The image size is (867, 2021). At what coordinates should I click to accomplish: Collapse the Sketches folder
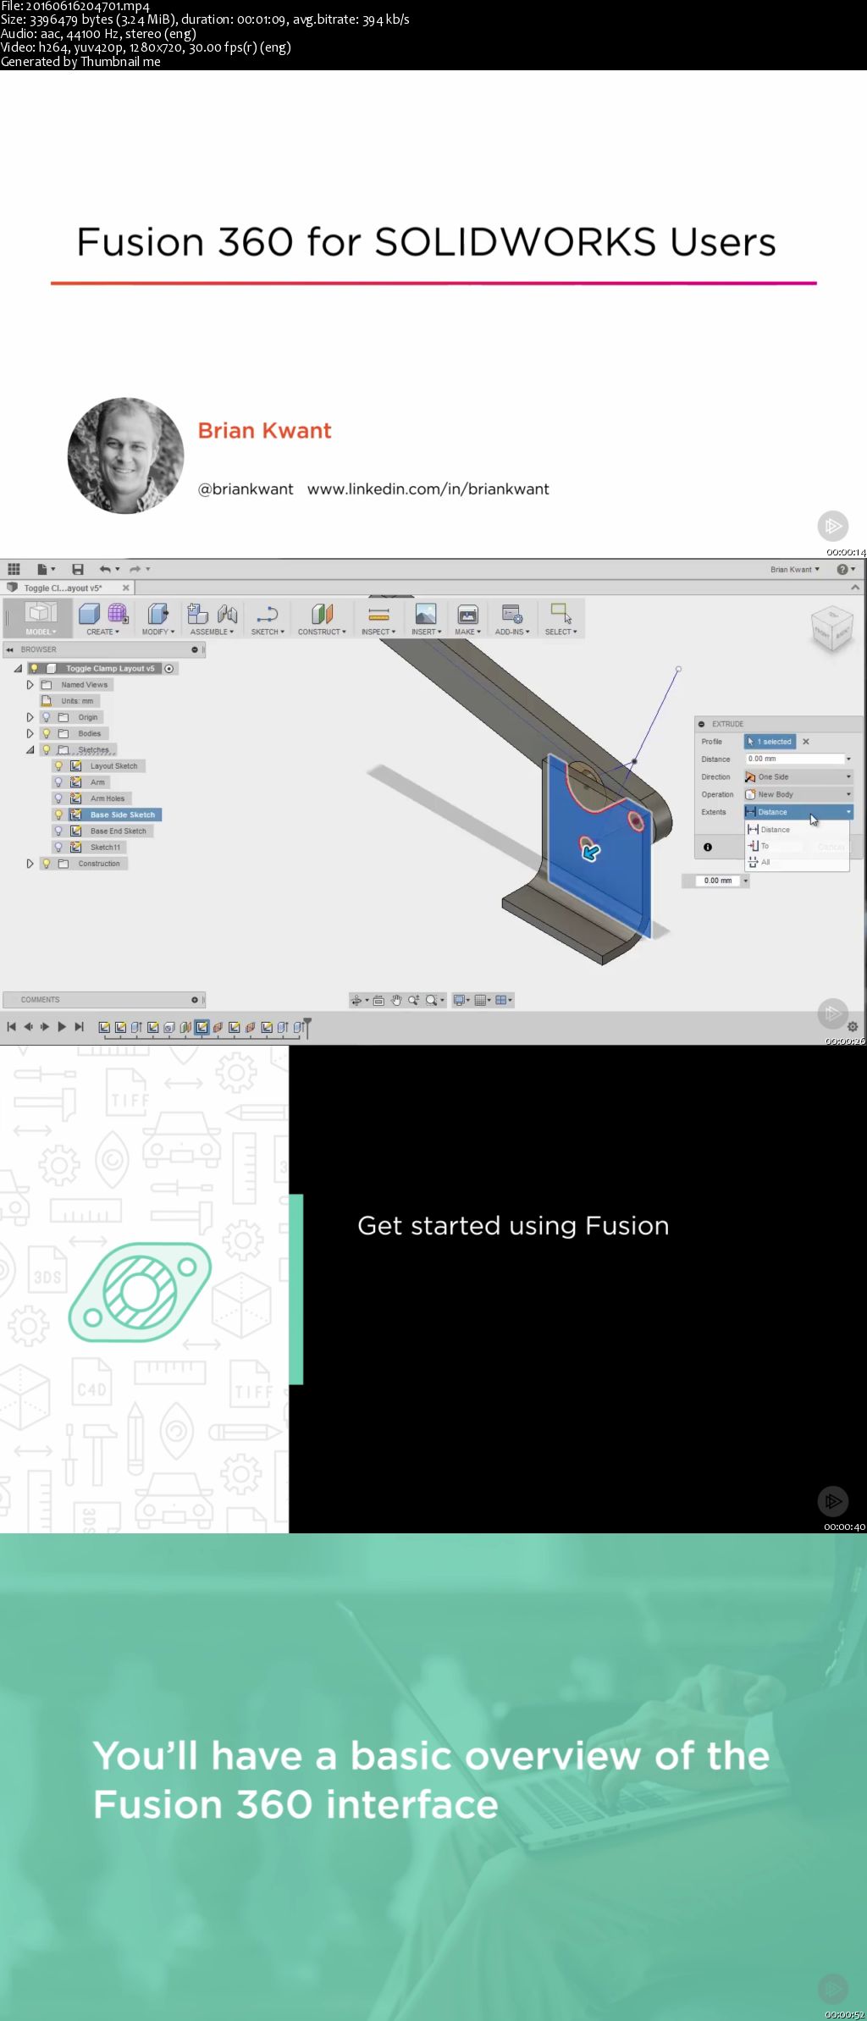tap(30, 749)
